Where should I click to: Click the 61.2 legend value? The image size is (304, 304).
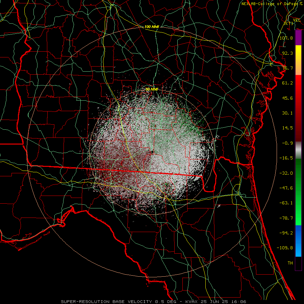[x=287, y=83]
